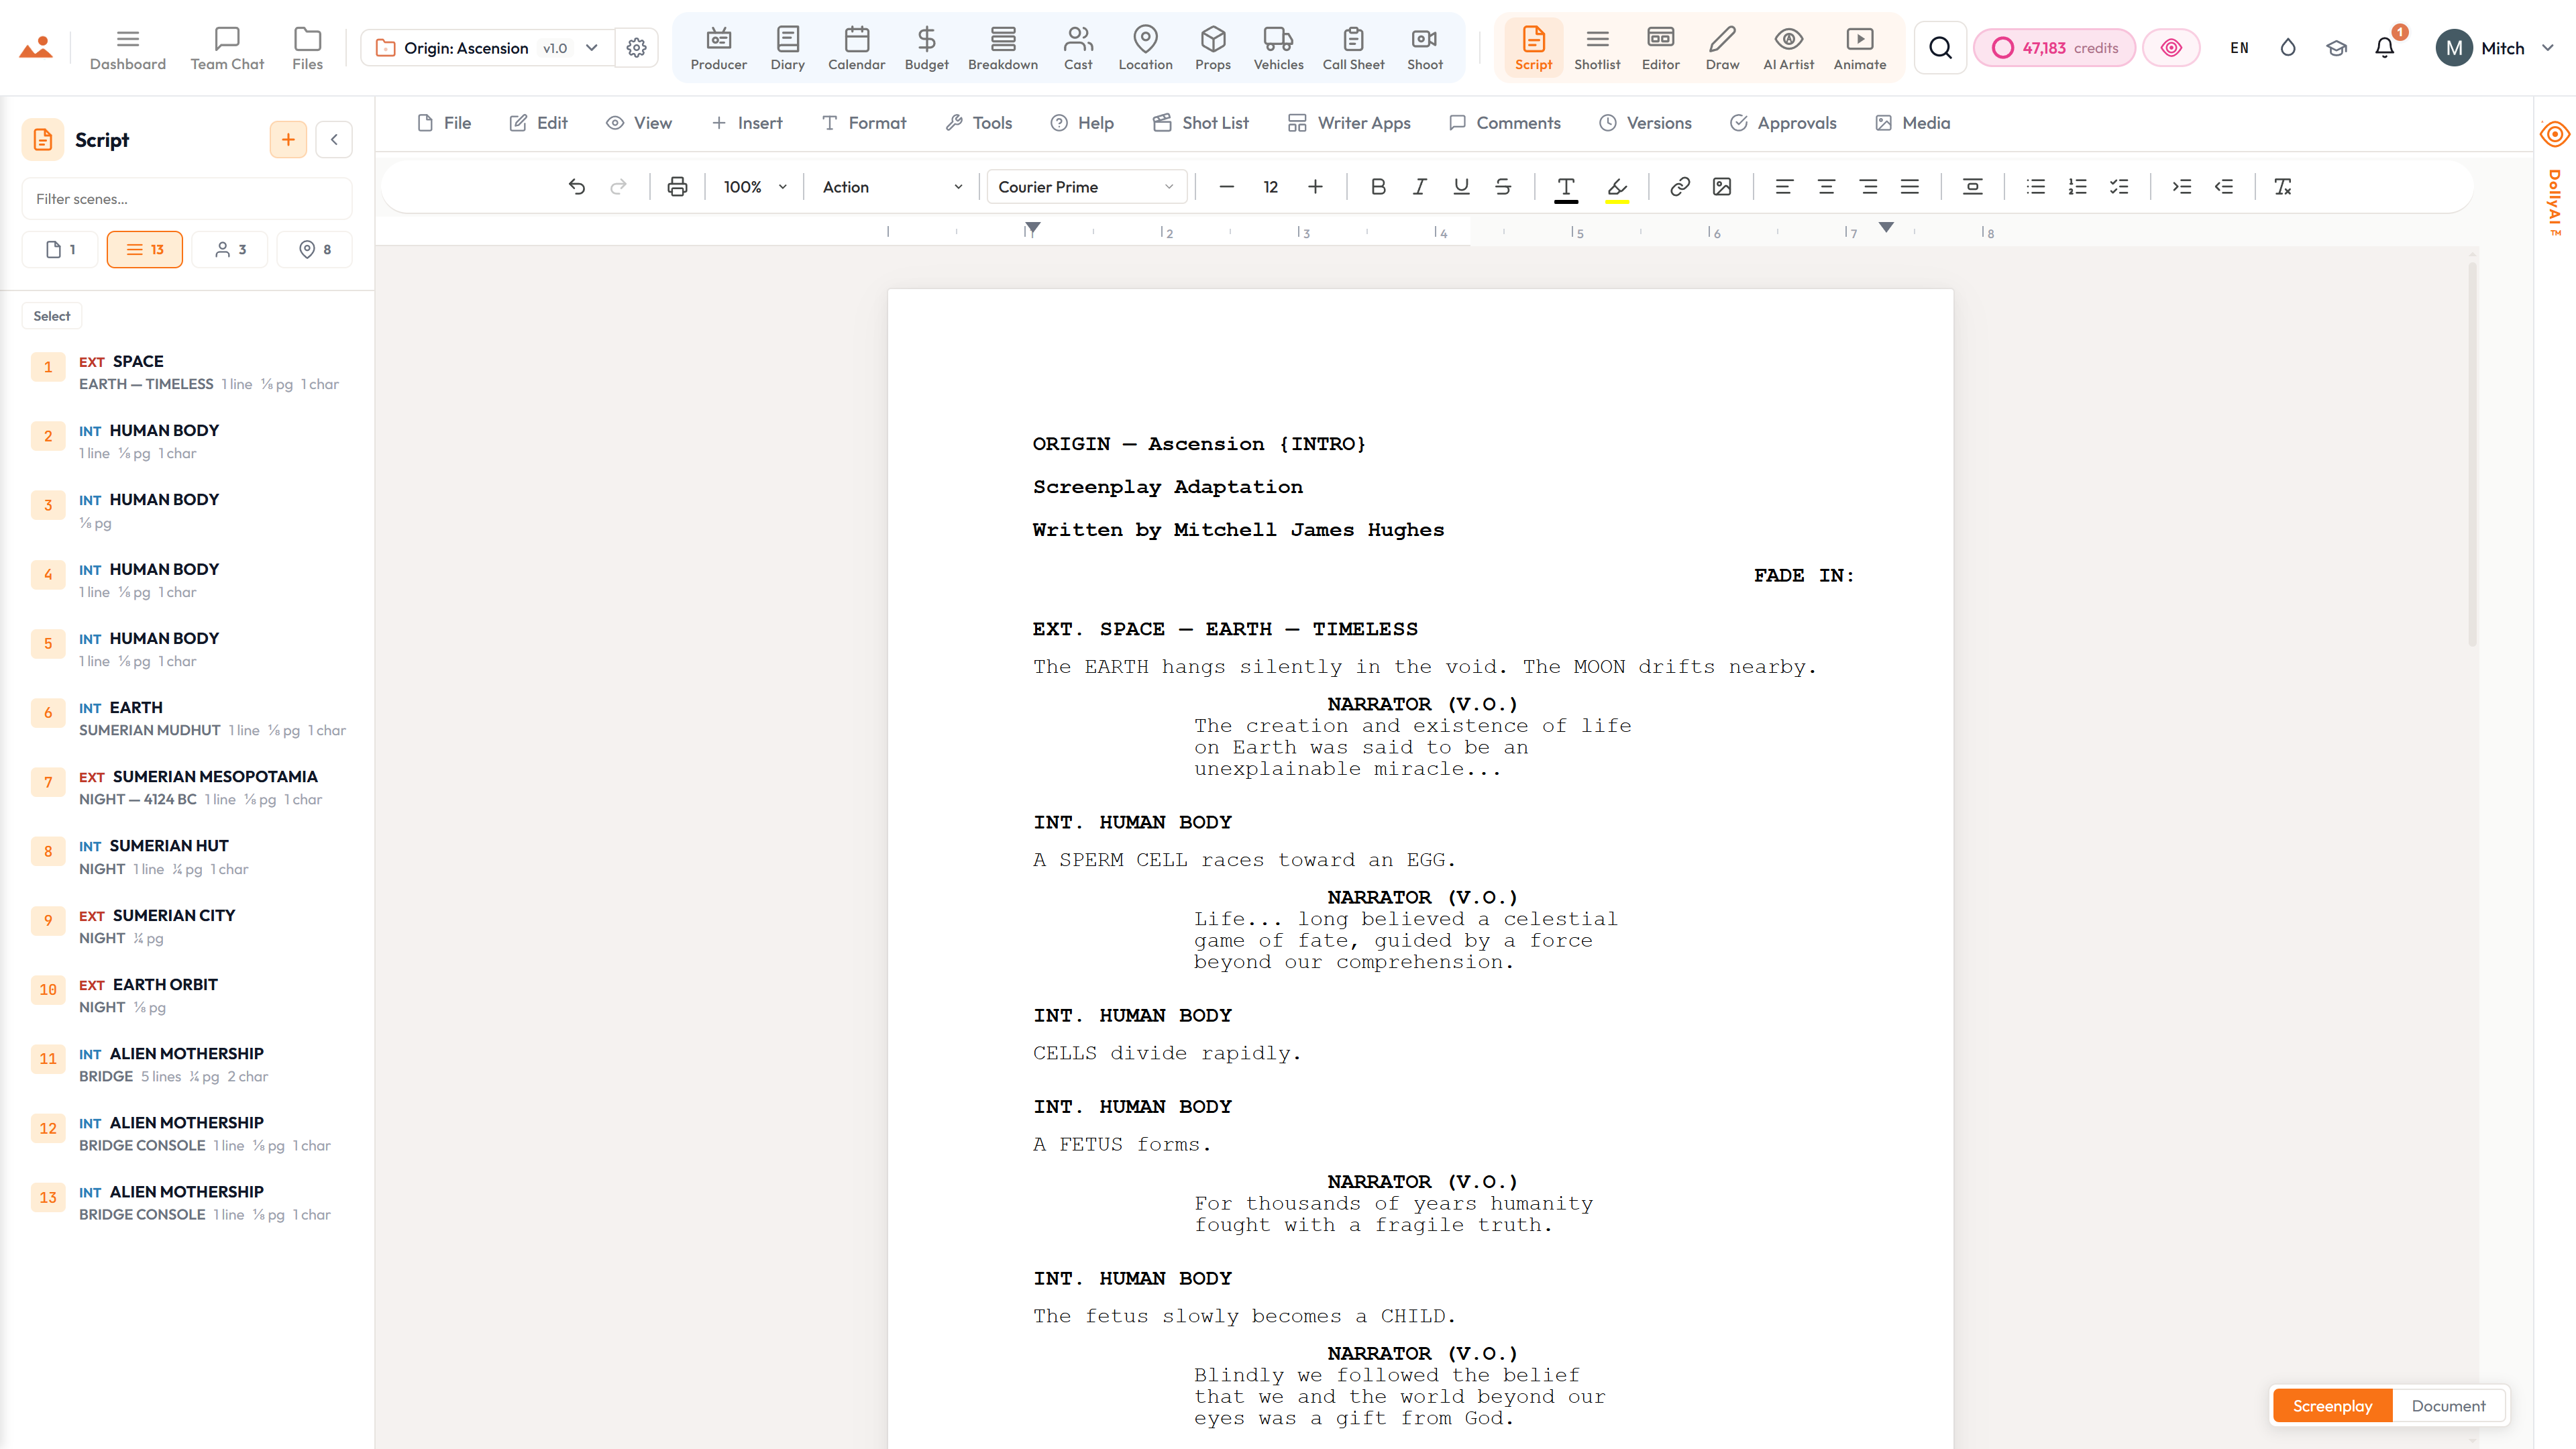Click the Select button
2576x1449 pixels.
(x=51, y=316)
